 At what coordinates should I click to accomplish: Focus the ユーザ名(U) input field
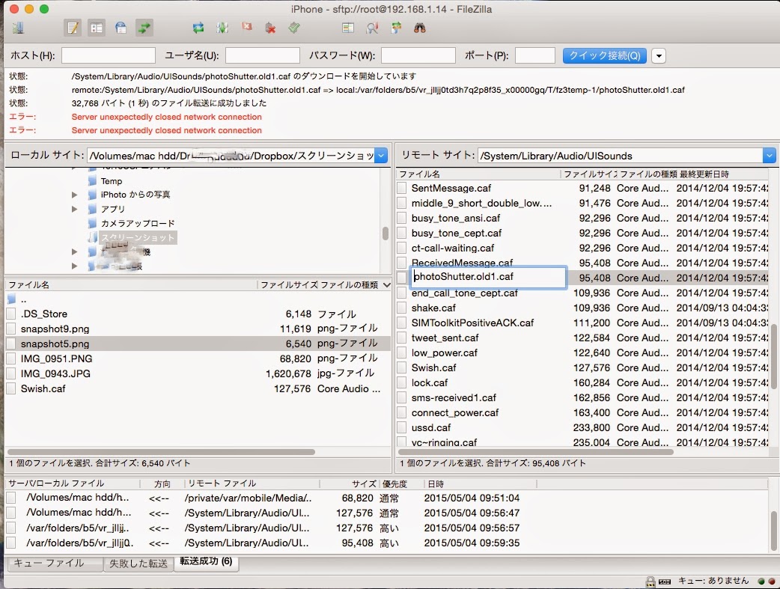[x=263, y=55]
